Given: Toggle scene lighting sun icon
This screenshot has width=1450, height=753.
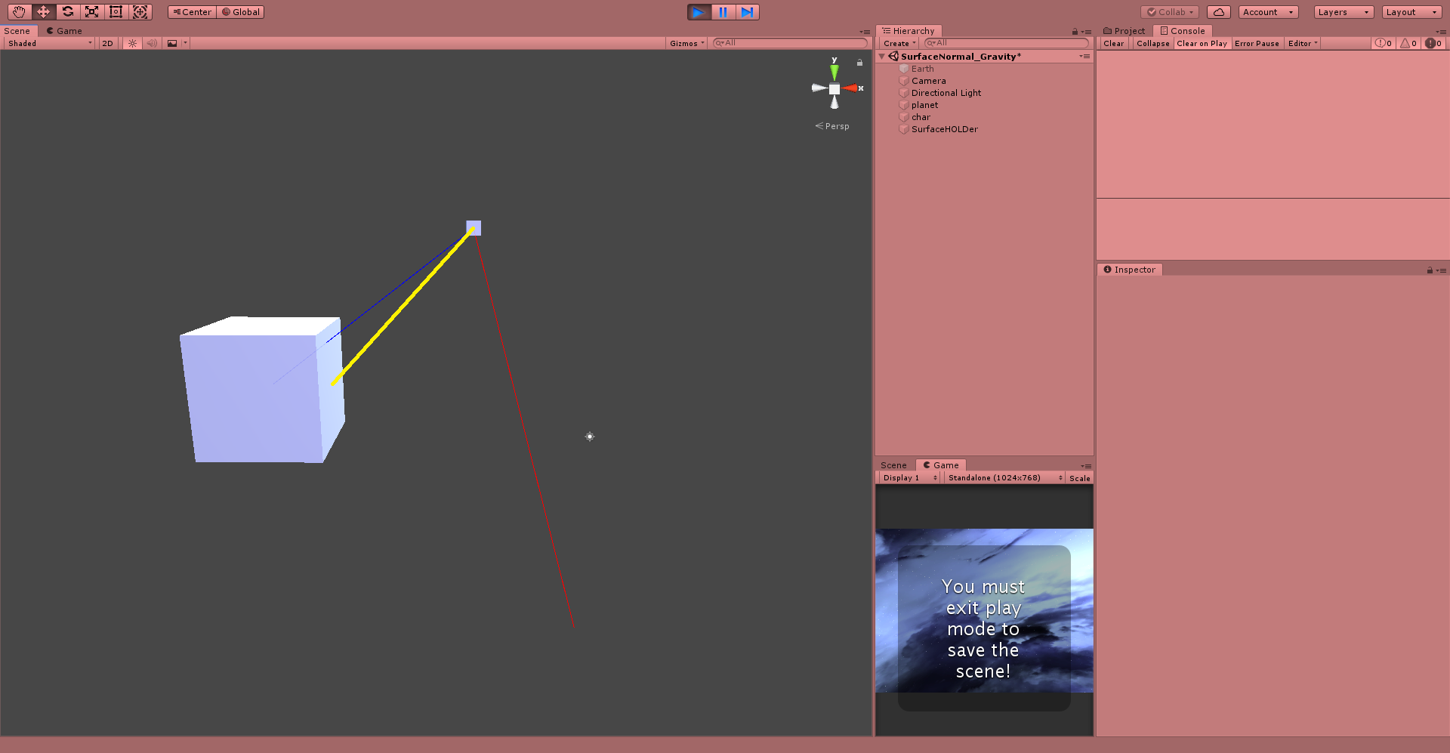Looking at the screenshot, I should coord(133,44).
